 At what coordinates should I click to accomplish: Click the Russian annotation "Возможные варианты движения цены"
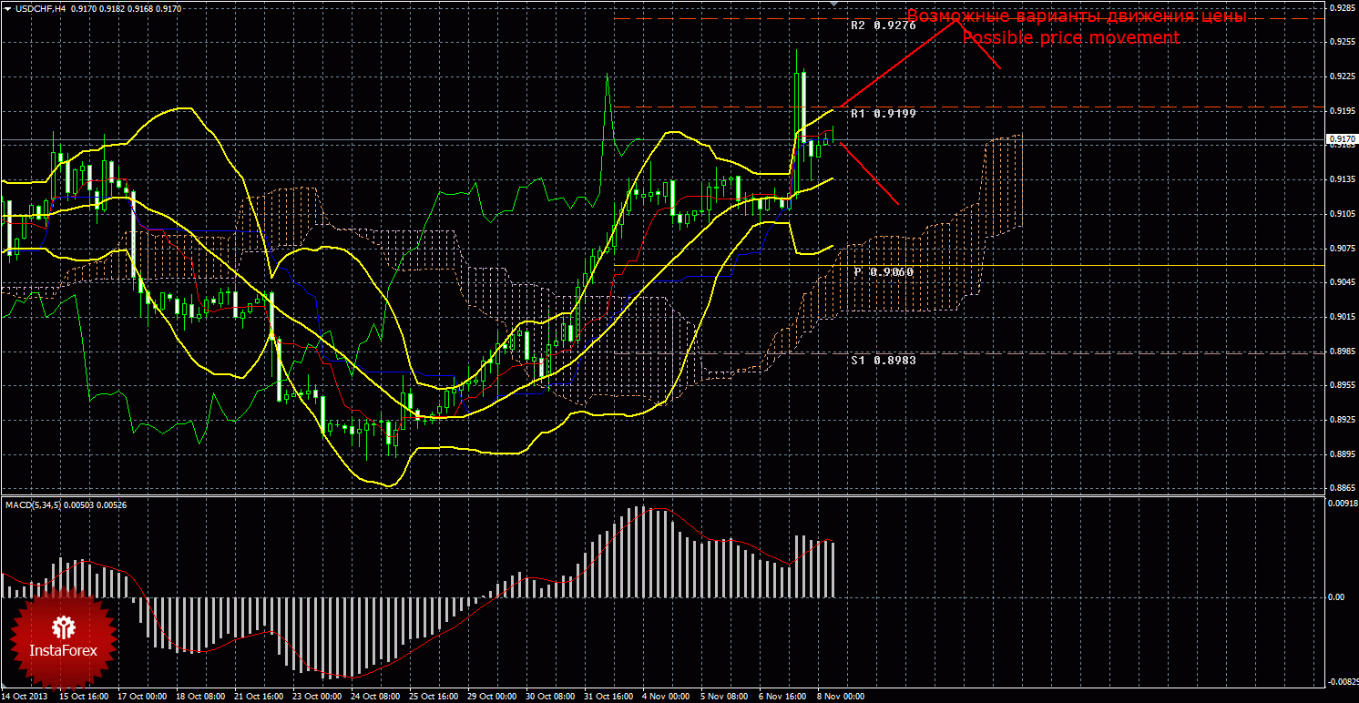[x=1077, y=16]
